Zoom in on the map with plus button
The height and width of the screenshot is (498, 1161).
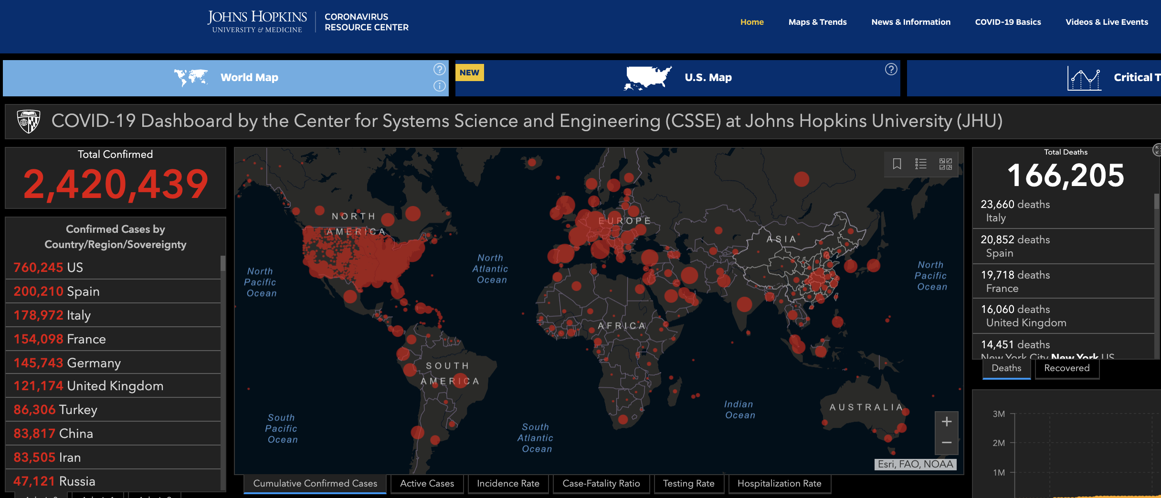[947, 422]
